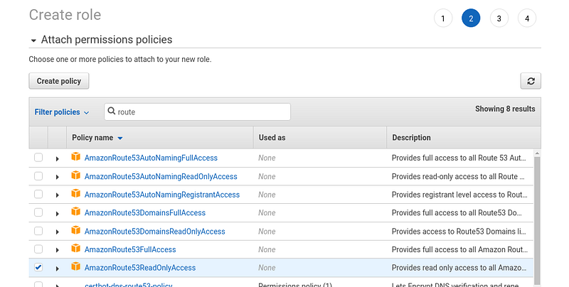Click description 'Provides registrant level access to Rout...'
The image size is (569, 287).
click(x=459, y=195)
